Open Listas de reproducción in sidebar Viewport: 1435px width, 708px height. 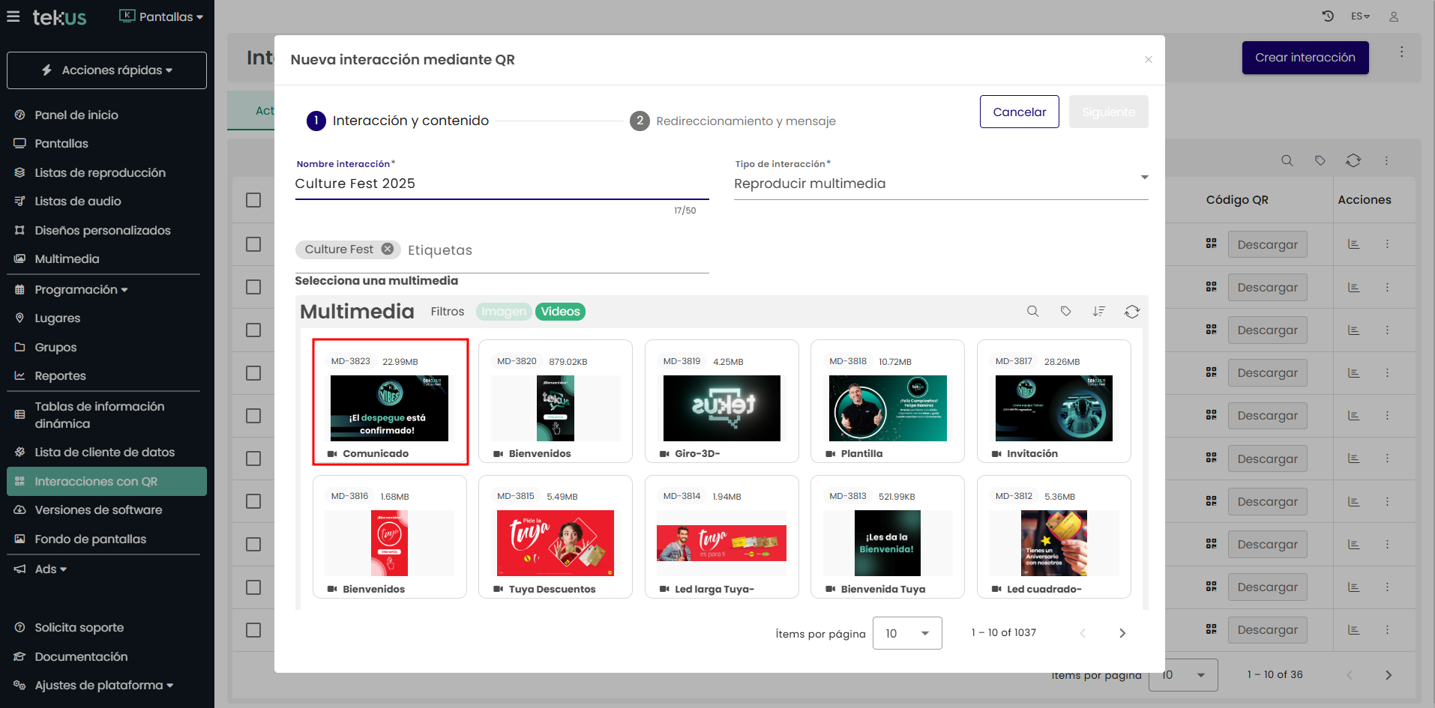point(100,172)
